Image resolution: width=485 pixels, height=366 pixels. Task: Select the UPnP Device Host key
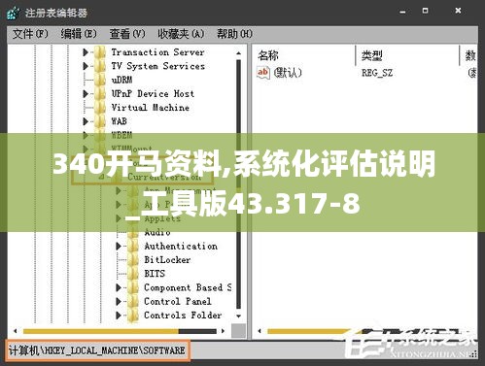153,94
